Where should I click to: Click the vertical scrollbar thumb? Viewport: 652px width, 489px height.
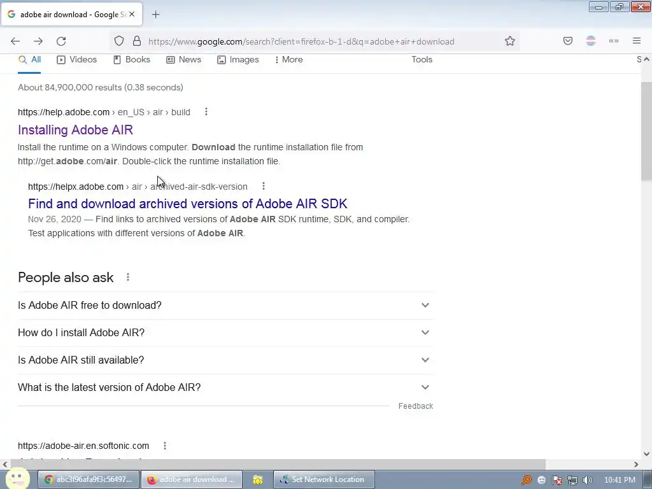pyautogui.click(x=646, y=131)
